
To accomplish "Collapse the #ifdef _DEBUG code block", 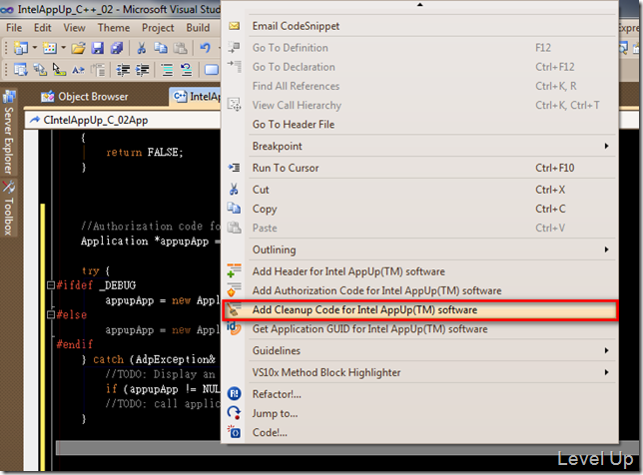I will click(x=51, y=284).
